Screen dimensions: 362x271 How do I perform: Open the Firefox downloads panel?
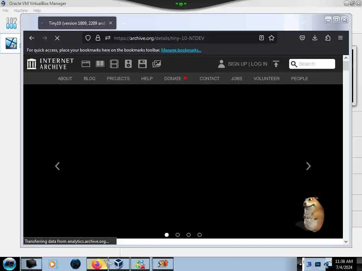(315, 38)
